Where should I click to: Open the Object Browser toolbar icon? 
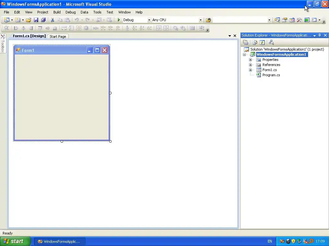click(x=292, y=20)
